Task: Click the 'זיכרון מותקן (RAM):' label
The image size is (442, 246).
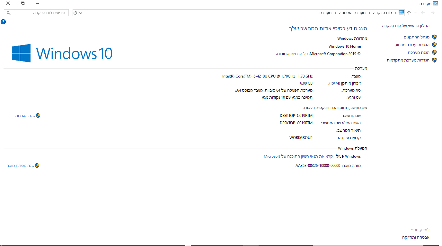Action: [x=344, y=83]
